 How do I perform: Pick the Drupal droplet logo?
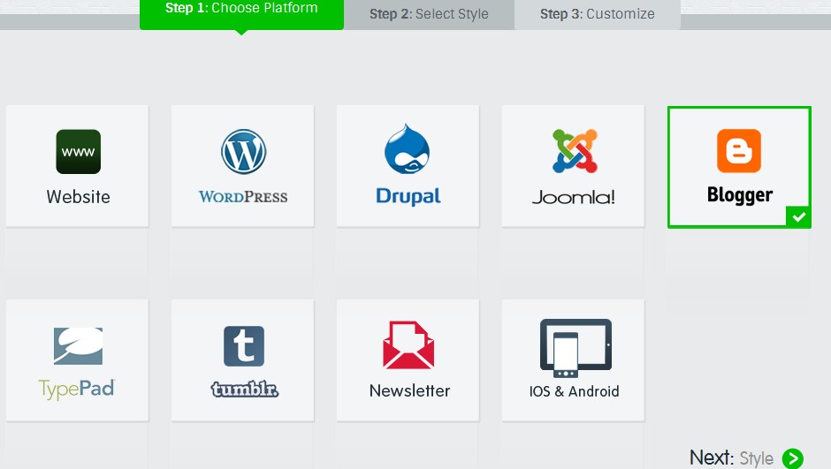407,148
